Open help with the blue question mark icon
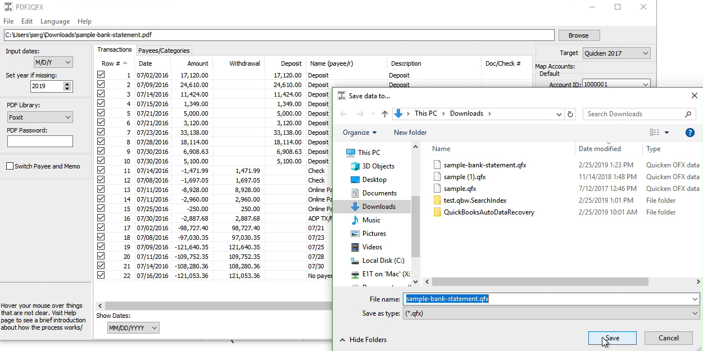Image resolution: width=703 pixels, height=351 pixels. click(x=690, y=133)
